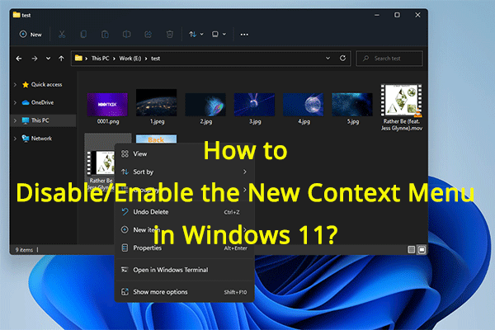The image size is (495, 330).
Task: Go up one folder level arrow
Action: (61, 59)
